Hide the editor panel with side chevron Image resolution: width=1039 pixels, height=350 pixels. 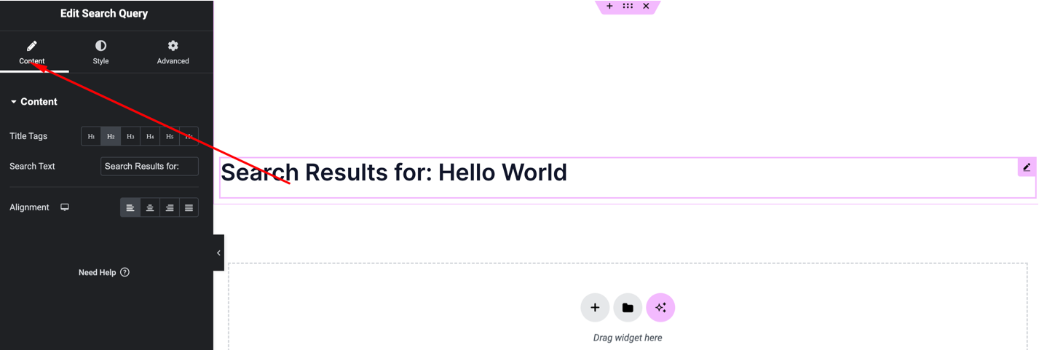point(218,253)
